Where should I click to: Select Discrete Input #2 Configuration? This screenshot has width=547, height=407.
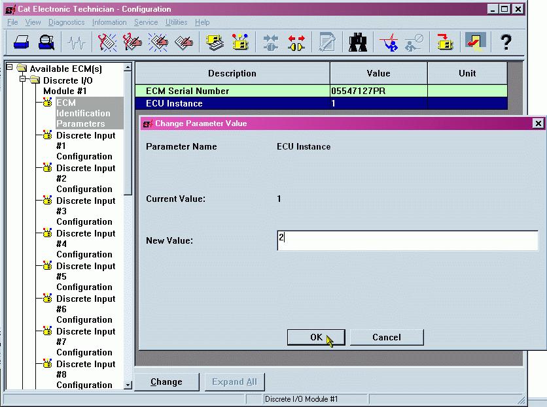(x=84, y=178)
